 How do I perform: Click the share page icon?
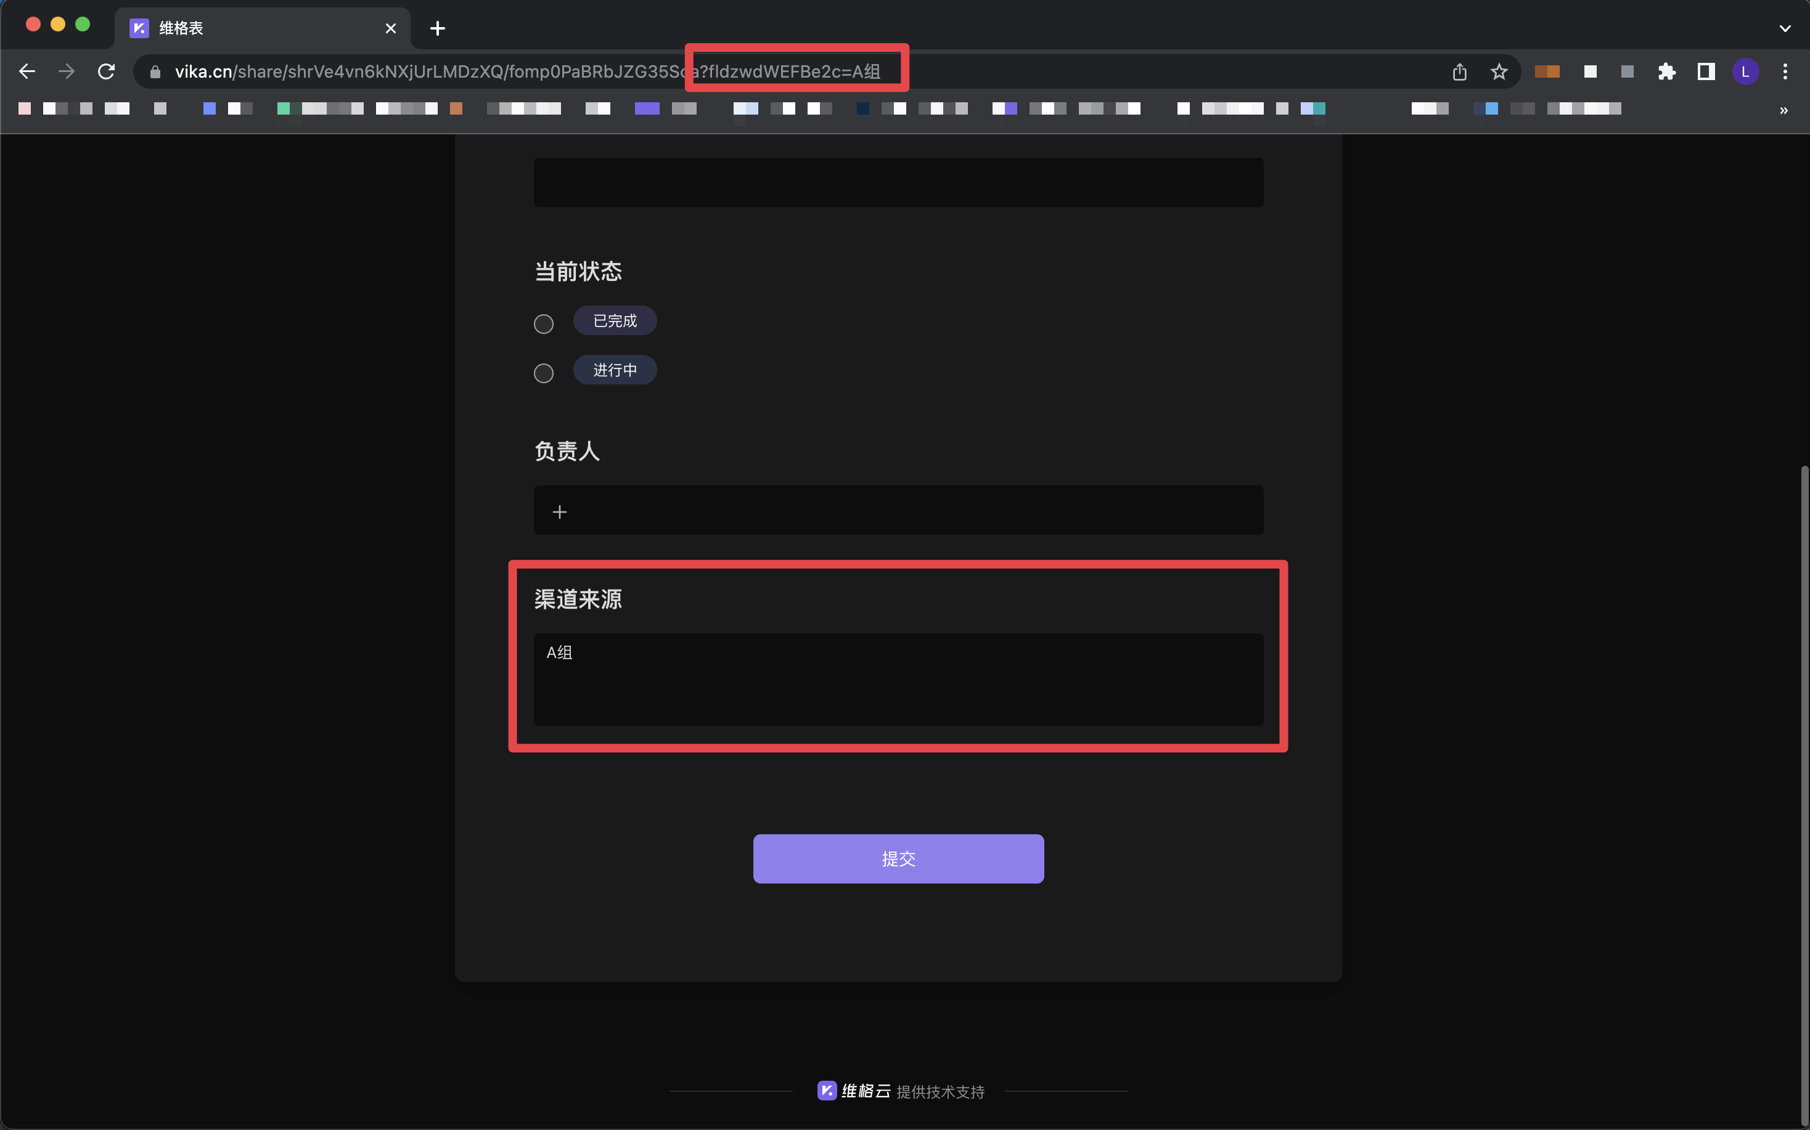pyautogui.click(x=1459, y=71)
